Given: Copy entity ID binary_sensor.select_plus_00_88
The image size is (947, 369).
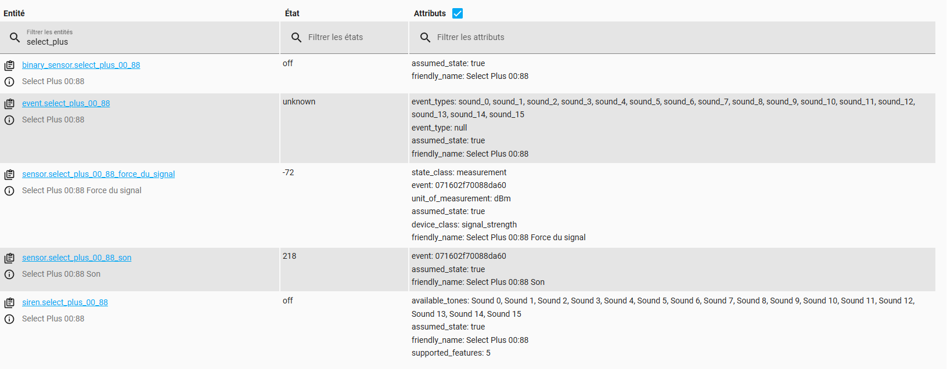Looking at the screenshot, I should [9, 66].
